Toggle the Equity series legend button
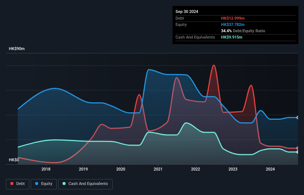This screenshot has width=304, height=195. point(44,184)
